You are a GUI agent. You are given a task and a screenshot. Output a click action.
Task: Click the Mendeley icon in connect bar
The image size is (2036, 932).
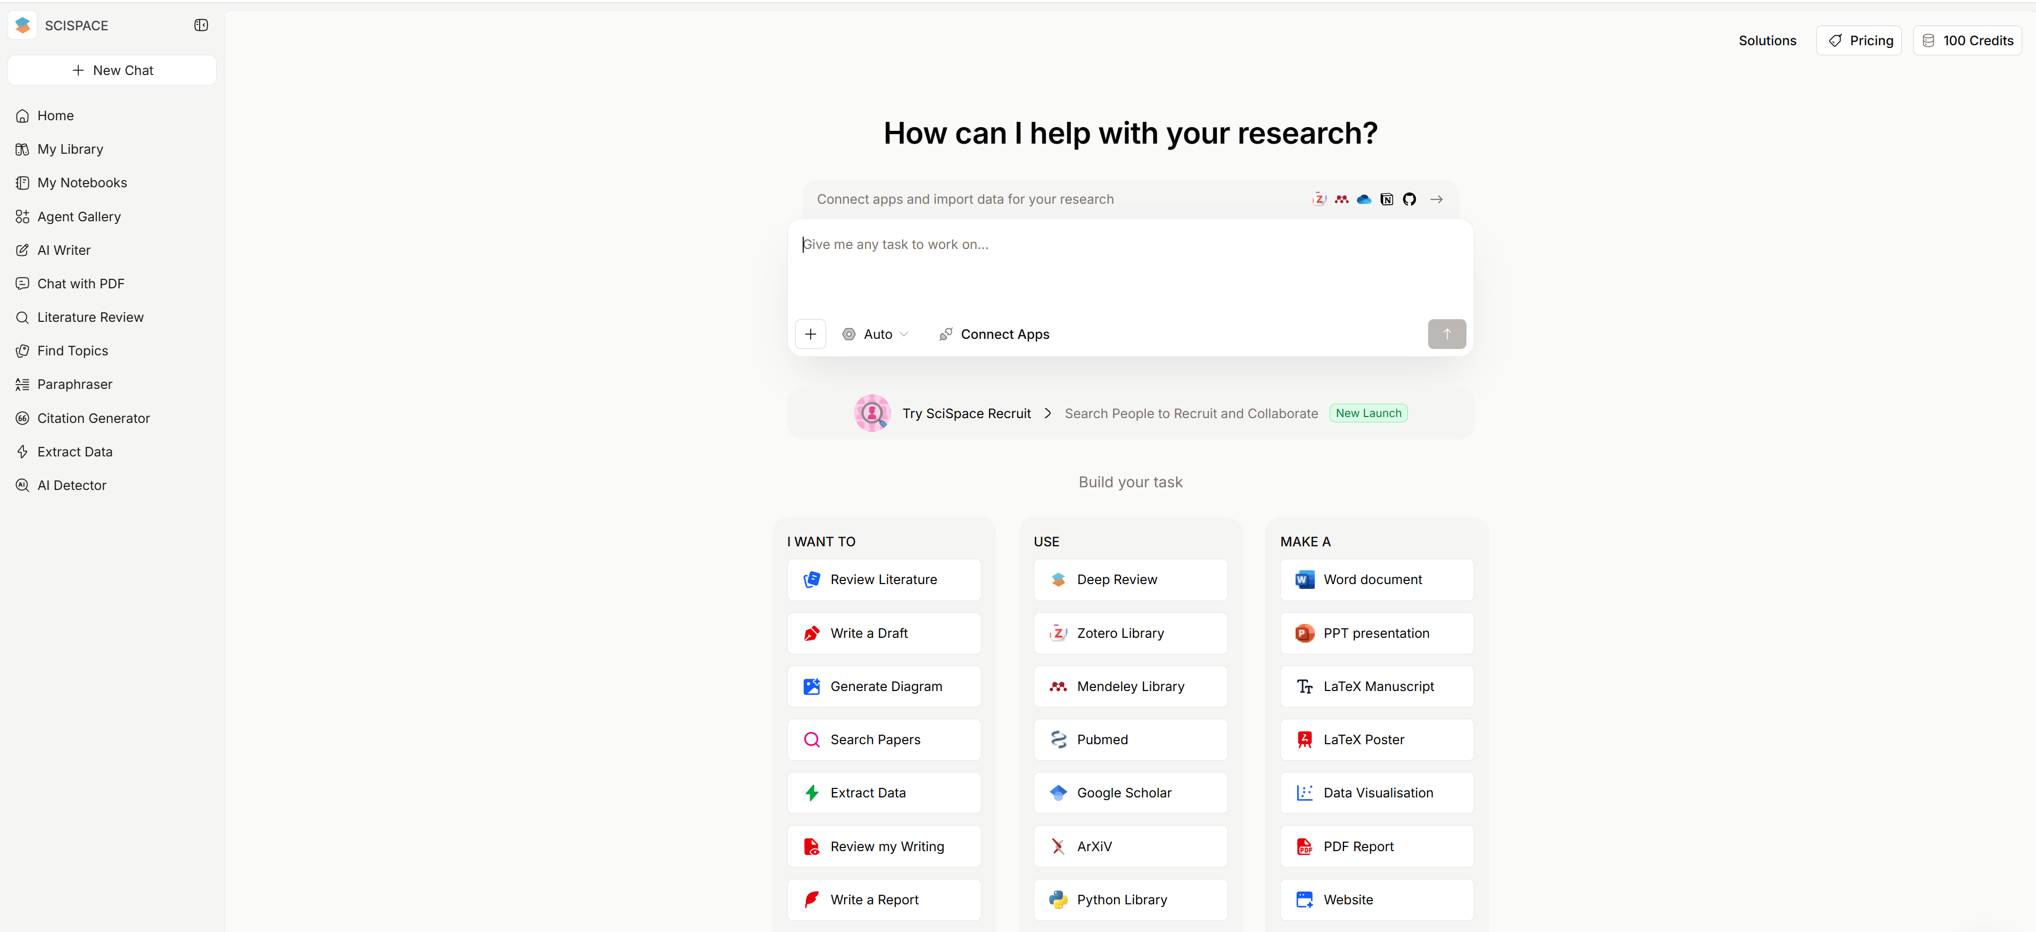1341,199
